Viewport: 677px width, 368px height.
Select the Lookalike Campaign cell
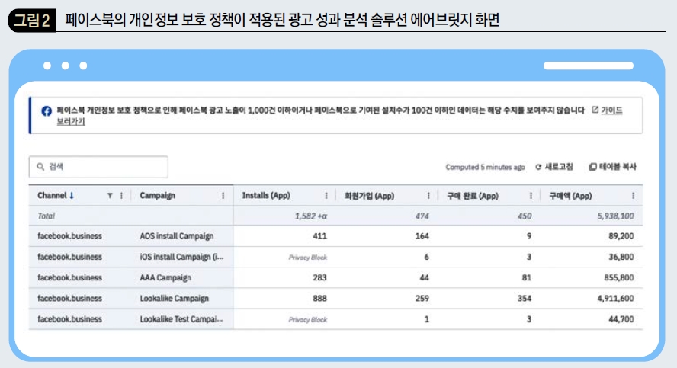[x=175, y=299]
